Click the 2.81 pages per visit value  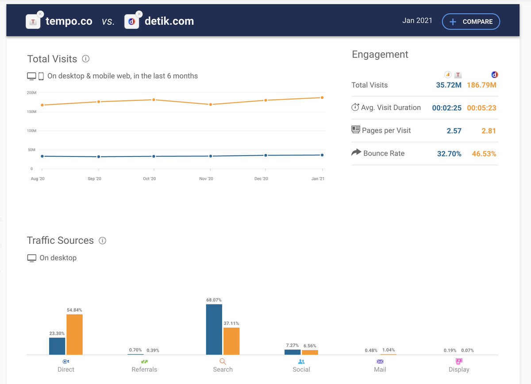point(489,131)
